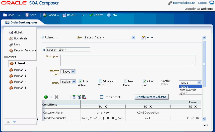Toggle the Show Conflicts checkbox
Viewport: 215px width, 132px height.
(102, 97)
